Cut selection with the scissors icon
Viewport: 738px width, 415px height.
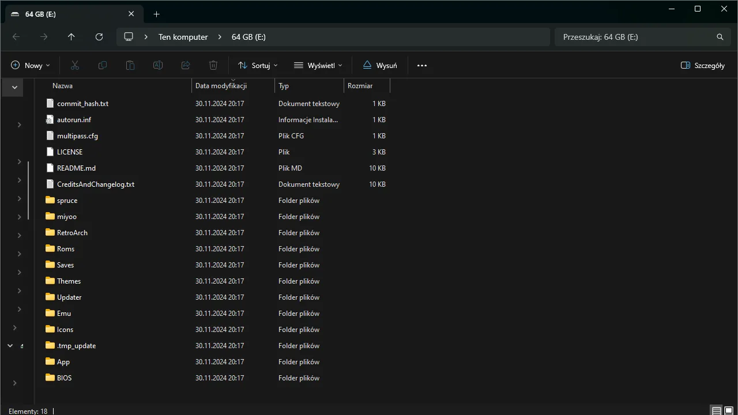pyautogui.click(x=75, y=66)
